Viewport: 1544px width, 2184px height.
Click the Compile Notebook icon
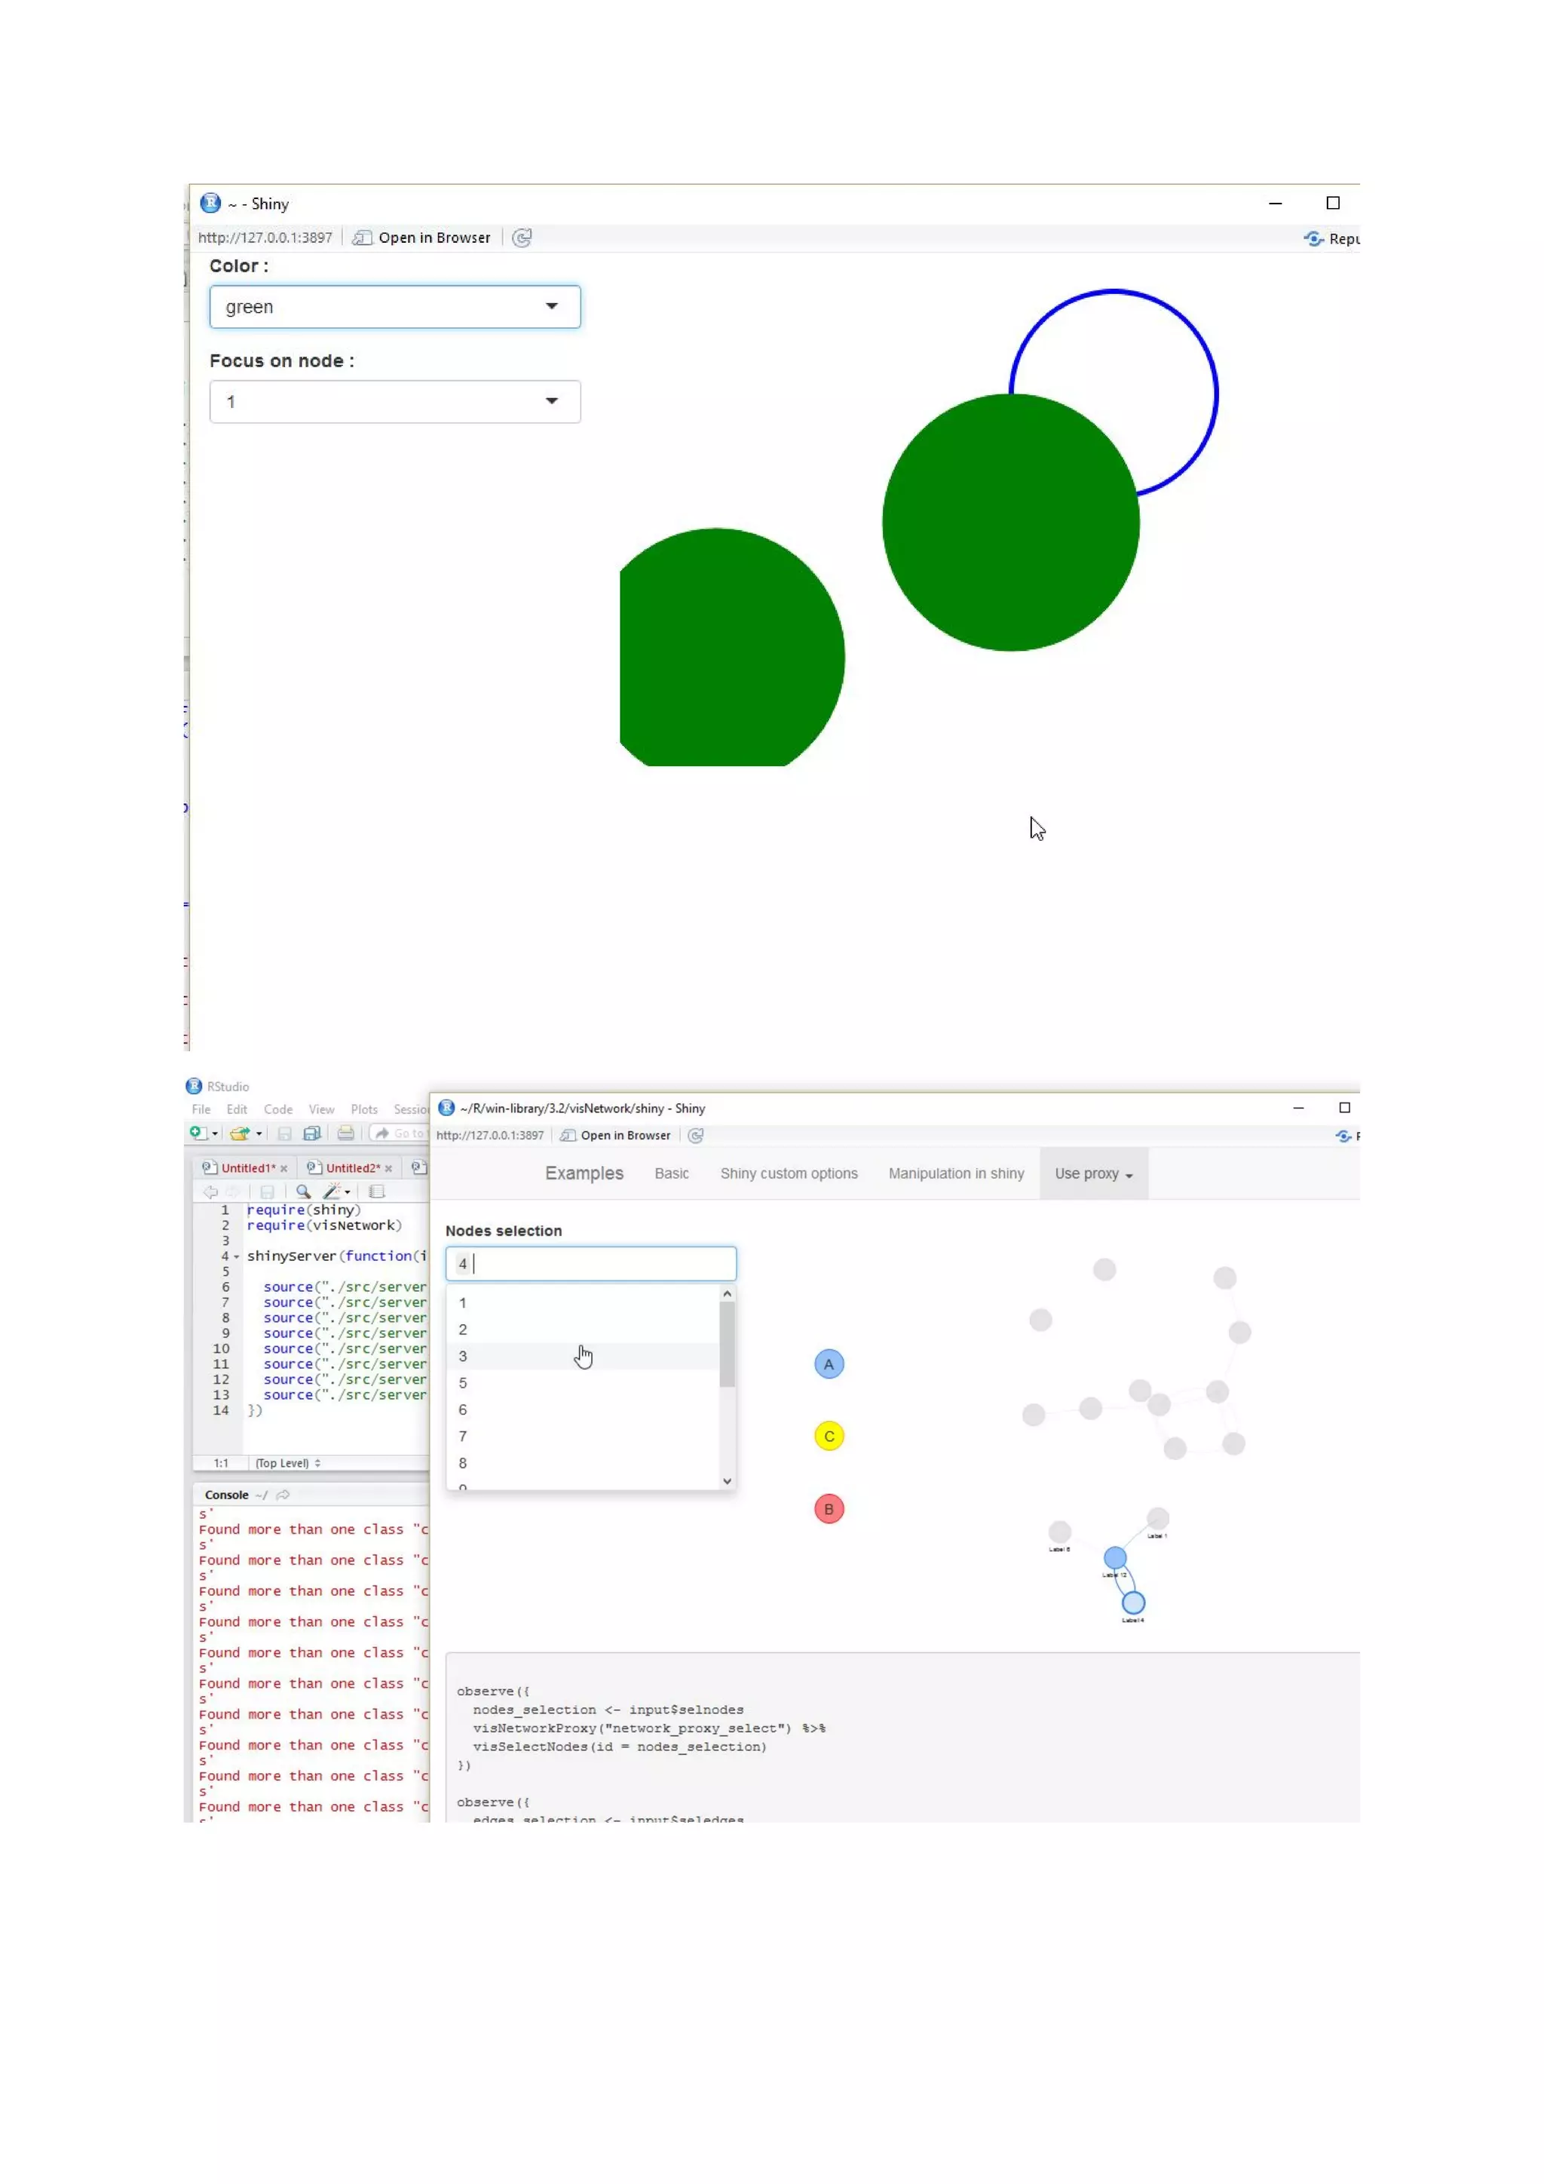(x=376, y=1192)
